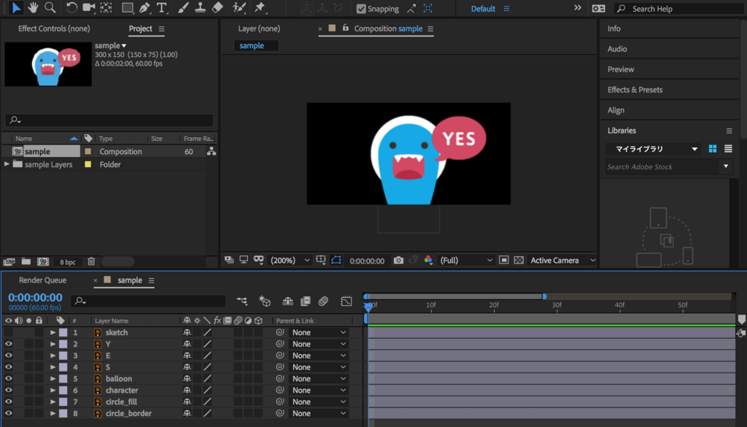Select the Hand tool
The height and width of the screenshot is (427, 747).
(x=33, y=7)
